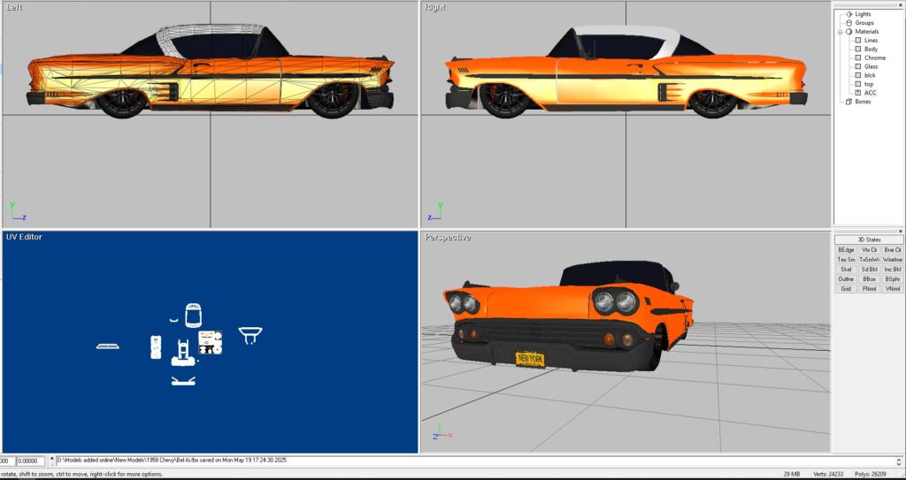Viewport: 906px width, 480px height.
Task: Collapse the Materials tree node
Action: 840,32
